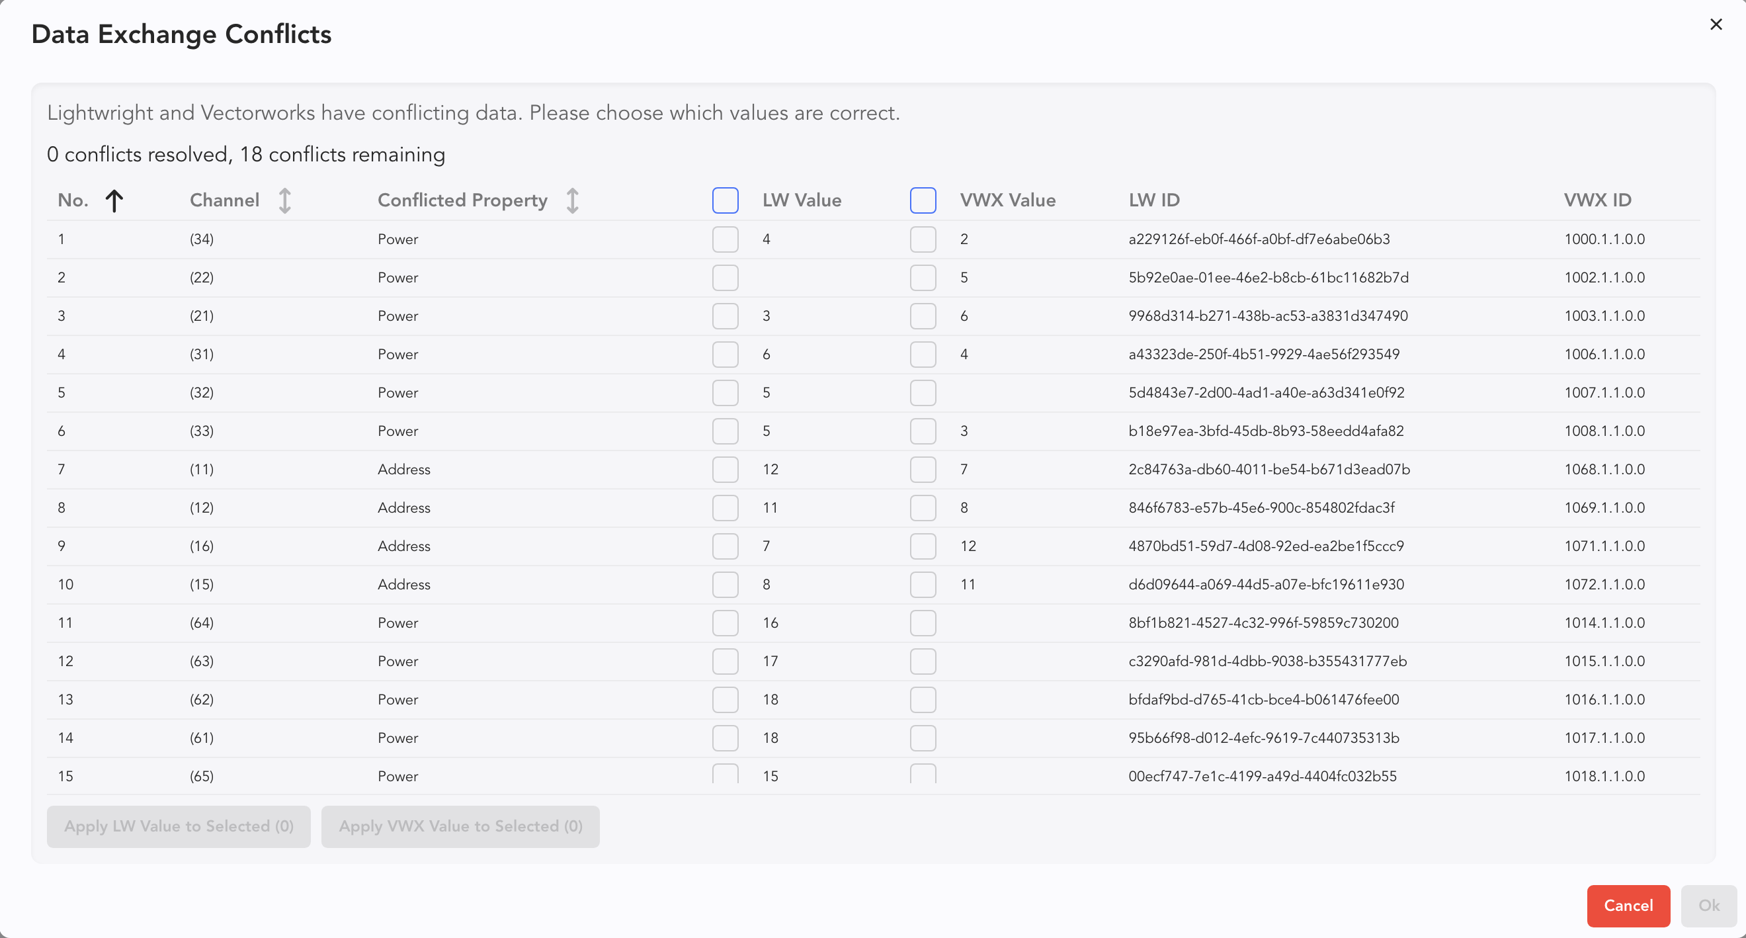Sort by No. column arrow

114,200
